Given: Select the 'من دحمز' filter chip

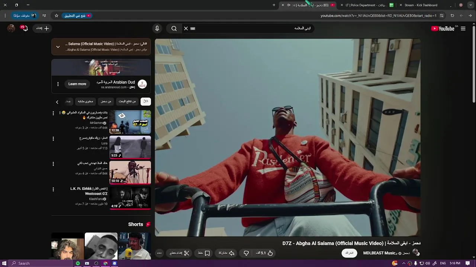Looking at the screenshot, I should 106,101.
